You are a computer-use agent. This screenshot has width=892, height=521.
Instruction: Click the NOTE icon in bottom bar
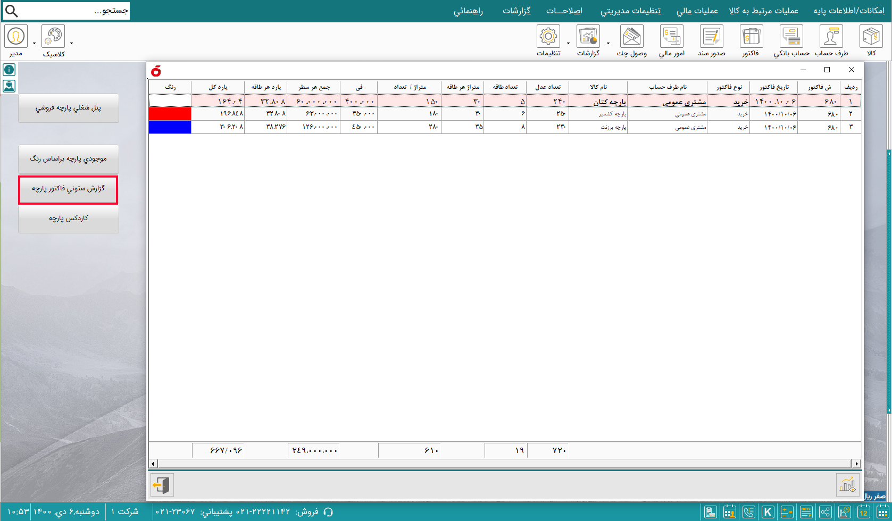pos(806,512)
